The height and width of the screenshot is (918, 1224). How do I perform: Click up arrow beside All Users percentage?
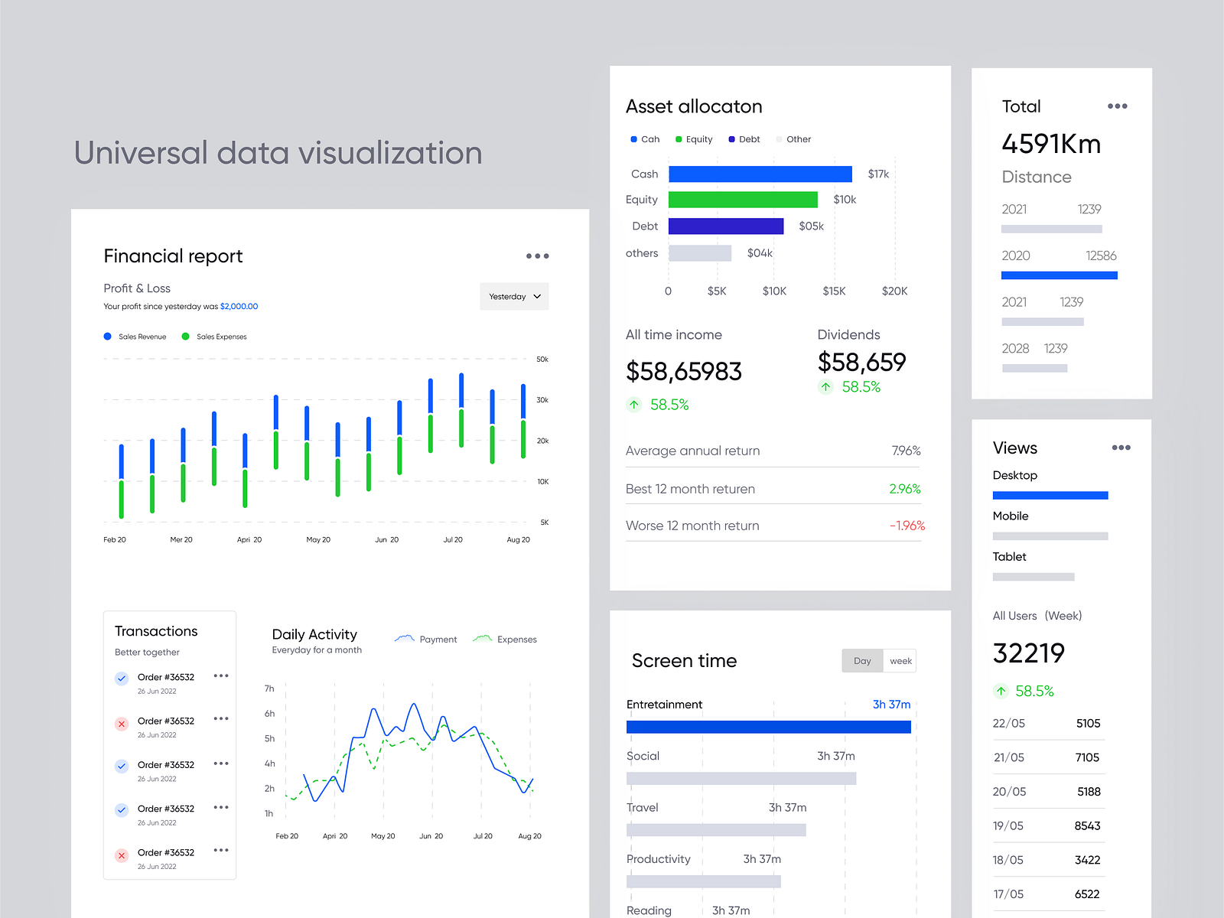click(x=1001, y=692)
